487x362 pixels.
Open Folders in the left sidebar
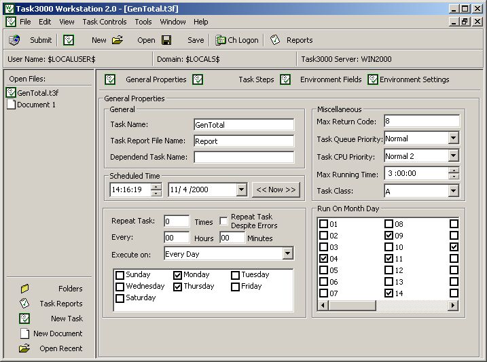[x=25, y=289]
